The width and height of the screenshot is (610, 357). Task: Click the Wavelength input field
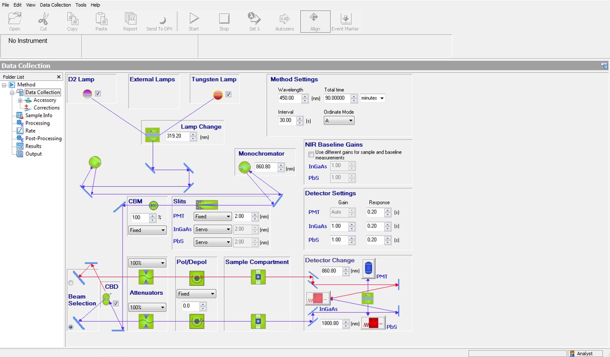click(x=290, y=98)
